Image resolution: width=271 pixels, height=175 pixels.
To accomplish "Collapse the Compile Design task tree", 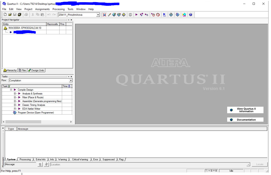I will (11, 90).
